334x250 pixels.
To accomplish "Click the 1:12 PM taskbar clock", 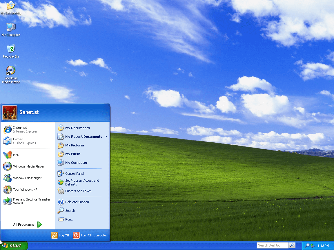I will click(323, 246).
